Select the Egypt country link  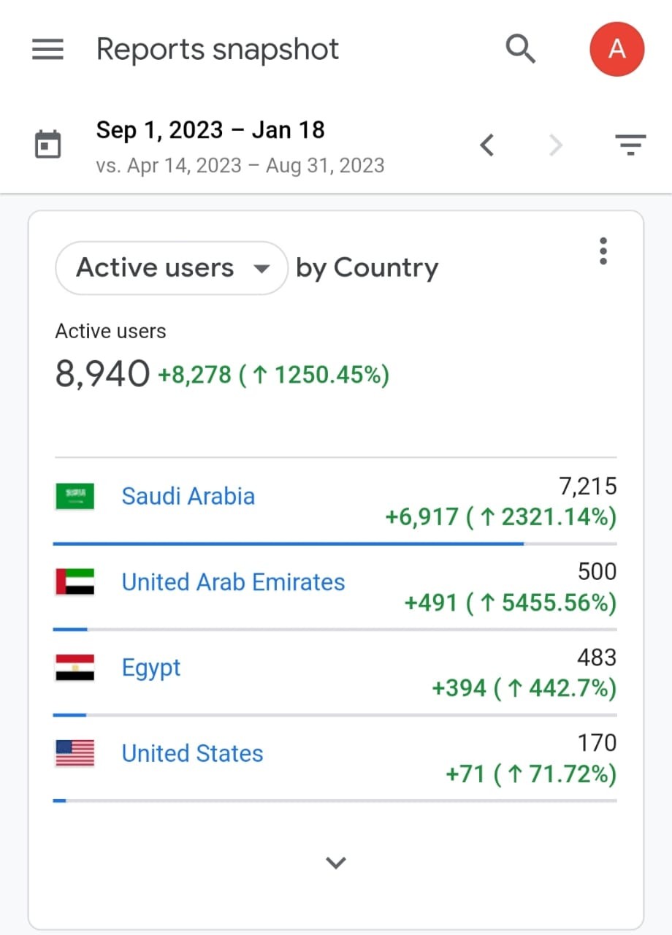click(151, 668)
